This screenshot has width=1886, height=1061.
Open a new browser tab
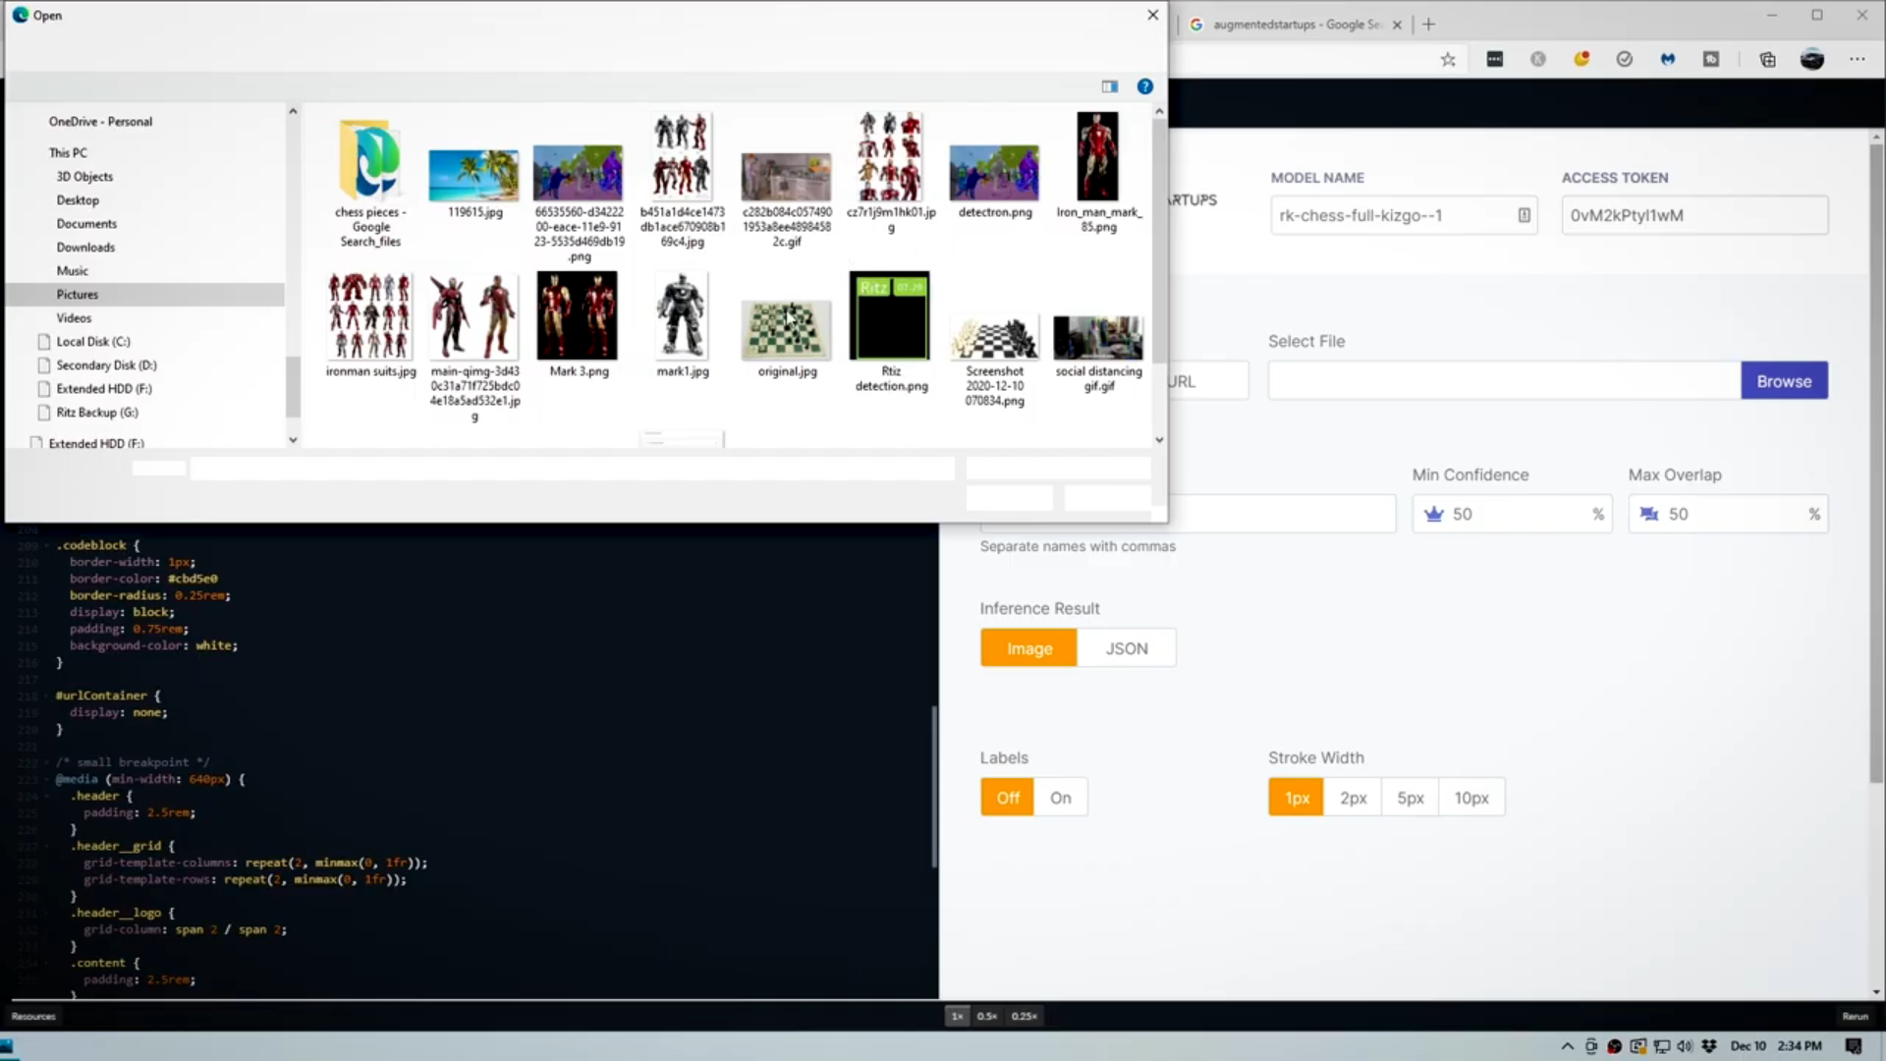(x=1428, y=25)
